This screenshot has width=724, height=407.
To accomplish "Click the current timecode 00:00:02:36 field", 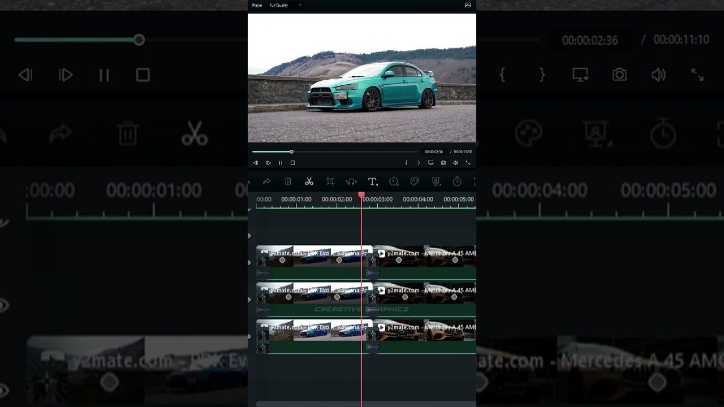I will click(434, 151).
